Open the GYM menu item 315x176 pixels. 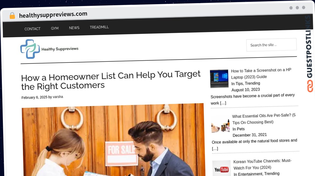(x=55, y=28)
